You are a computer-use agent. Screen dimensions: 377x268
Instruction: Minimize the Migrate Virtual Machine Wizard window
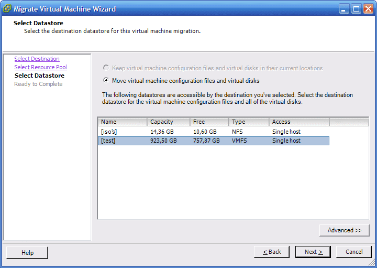[344, 9]
